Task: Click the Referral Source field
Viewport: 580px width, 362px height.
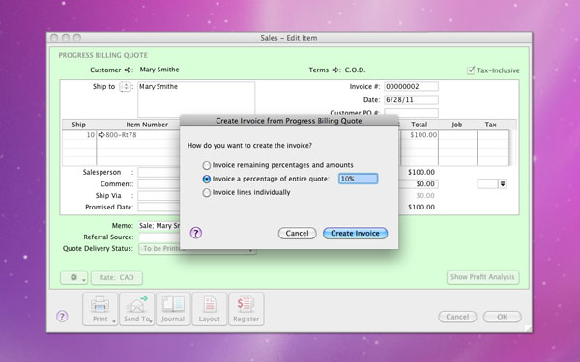Action: click(x=159, y=237)
